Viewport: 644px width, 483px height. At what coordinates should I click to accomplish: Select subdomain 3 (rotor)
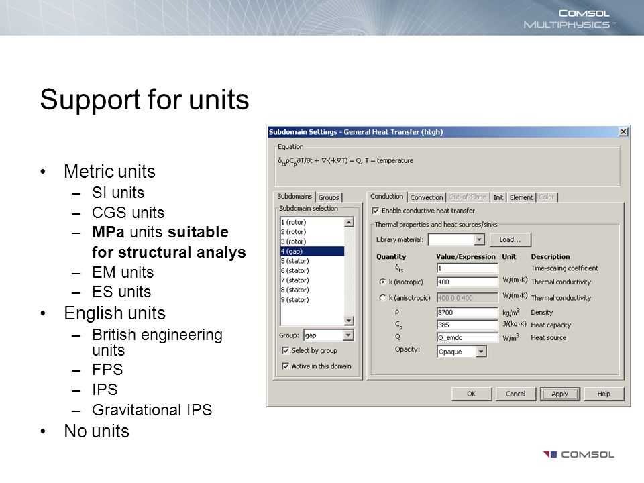click(x=312, y=241)
